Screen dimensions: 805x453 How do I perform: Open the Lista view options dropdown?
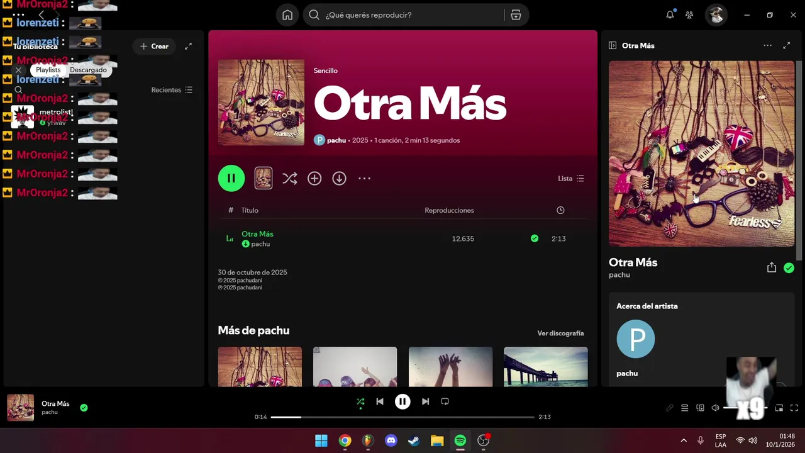[x=571, y=179]
